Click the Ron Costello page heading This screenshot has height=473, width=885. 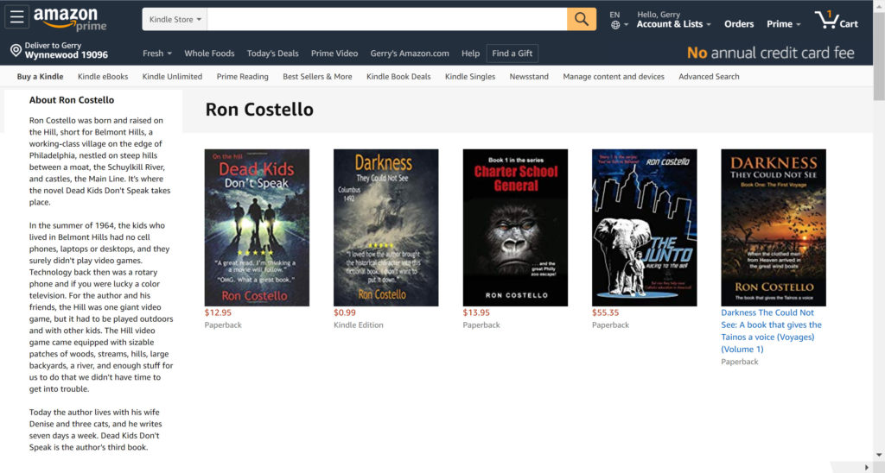[x=259, y=110]
